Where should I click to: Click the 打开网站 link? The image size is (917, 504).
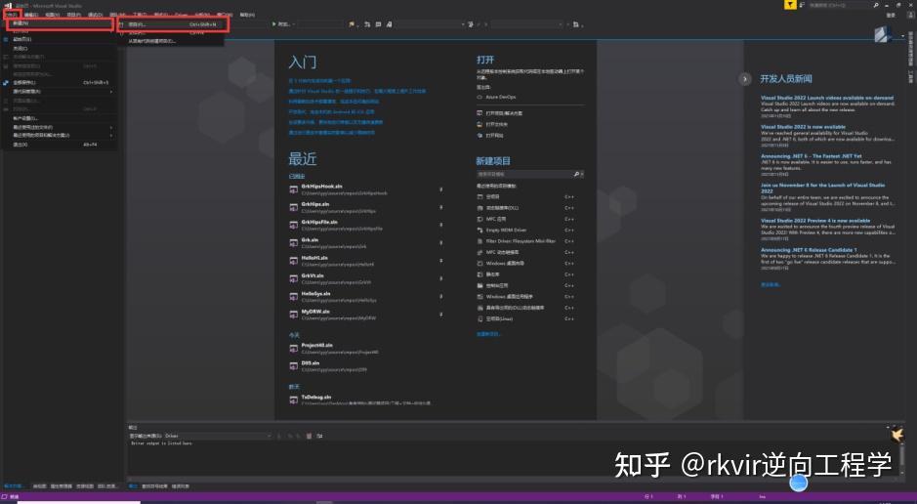(494, 135)
